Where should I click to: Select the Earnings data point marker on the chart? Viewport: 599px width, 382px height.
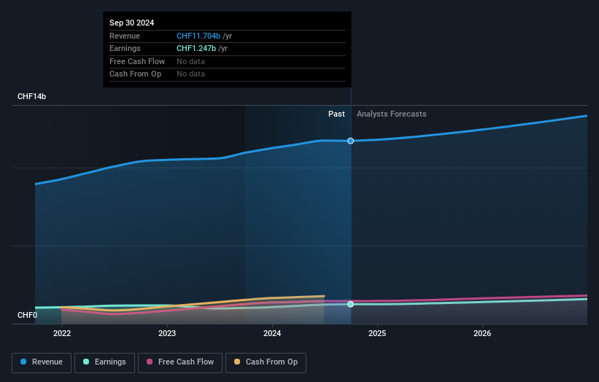coord(351,304)
